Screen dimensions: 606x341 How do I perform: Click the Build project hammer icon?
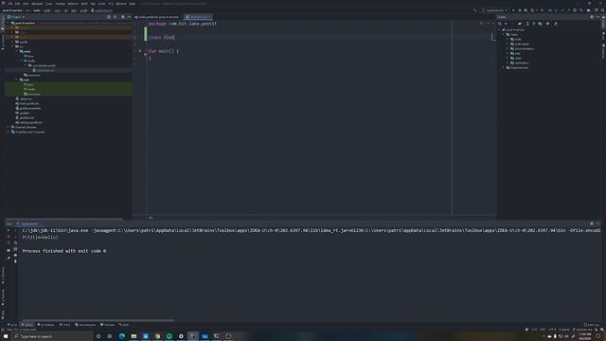pos(474,10)
